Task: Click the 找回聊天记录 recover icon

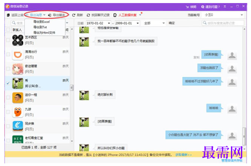Action: 88,15
